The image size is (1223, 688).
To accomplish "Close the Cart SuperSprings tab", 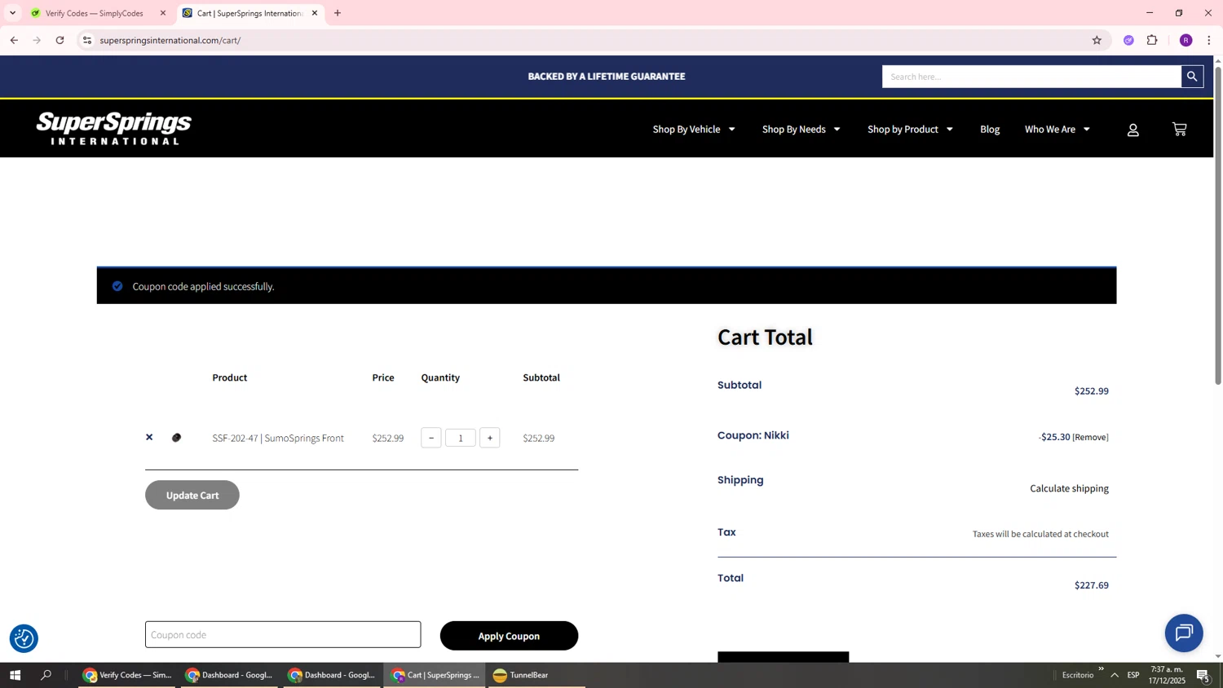I will pyautogui.click(x=315, y=13).
